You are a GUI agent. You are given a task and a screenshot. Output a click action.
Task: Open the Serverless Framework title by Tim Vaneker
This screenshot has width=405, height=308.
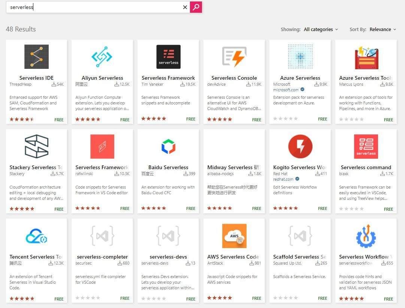click(168, 78)
